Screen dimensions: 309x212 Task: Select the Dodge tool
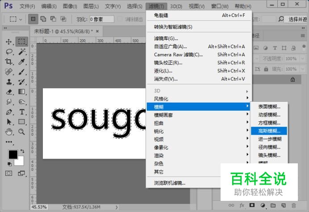click(x=22, y=102)
